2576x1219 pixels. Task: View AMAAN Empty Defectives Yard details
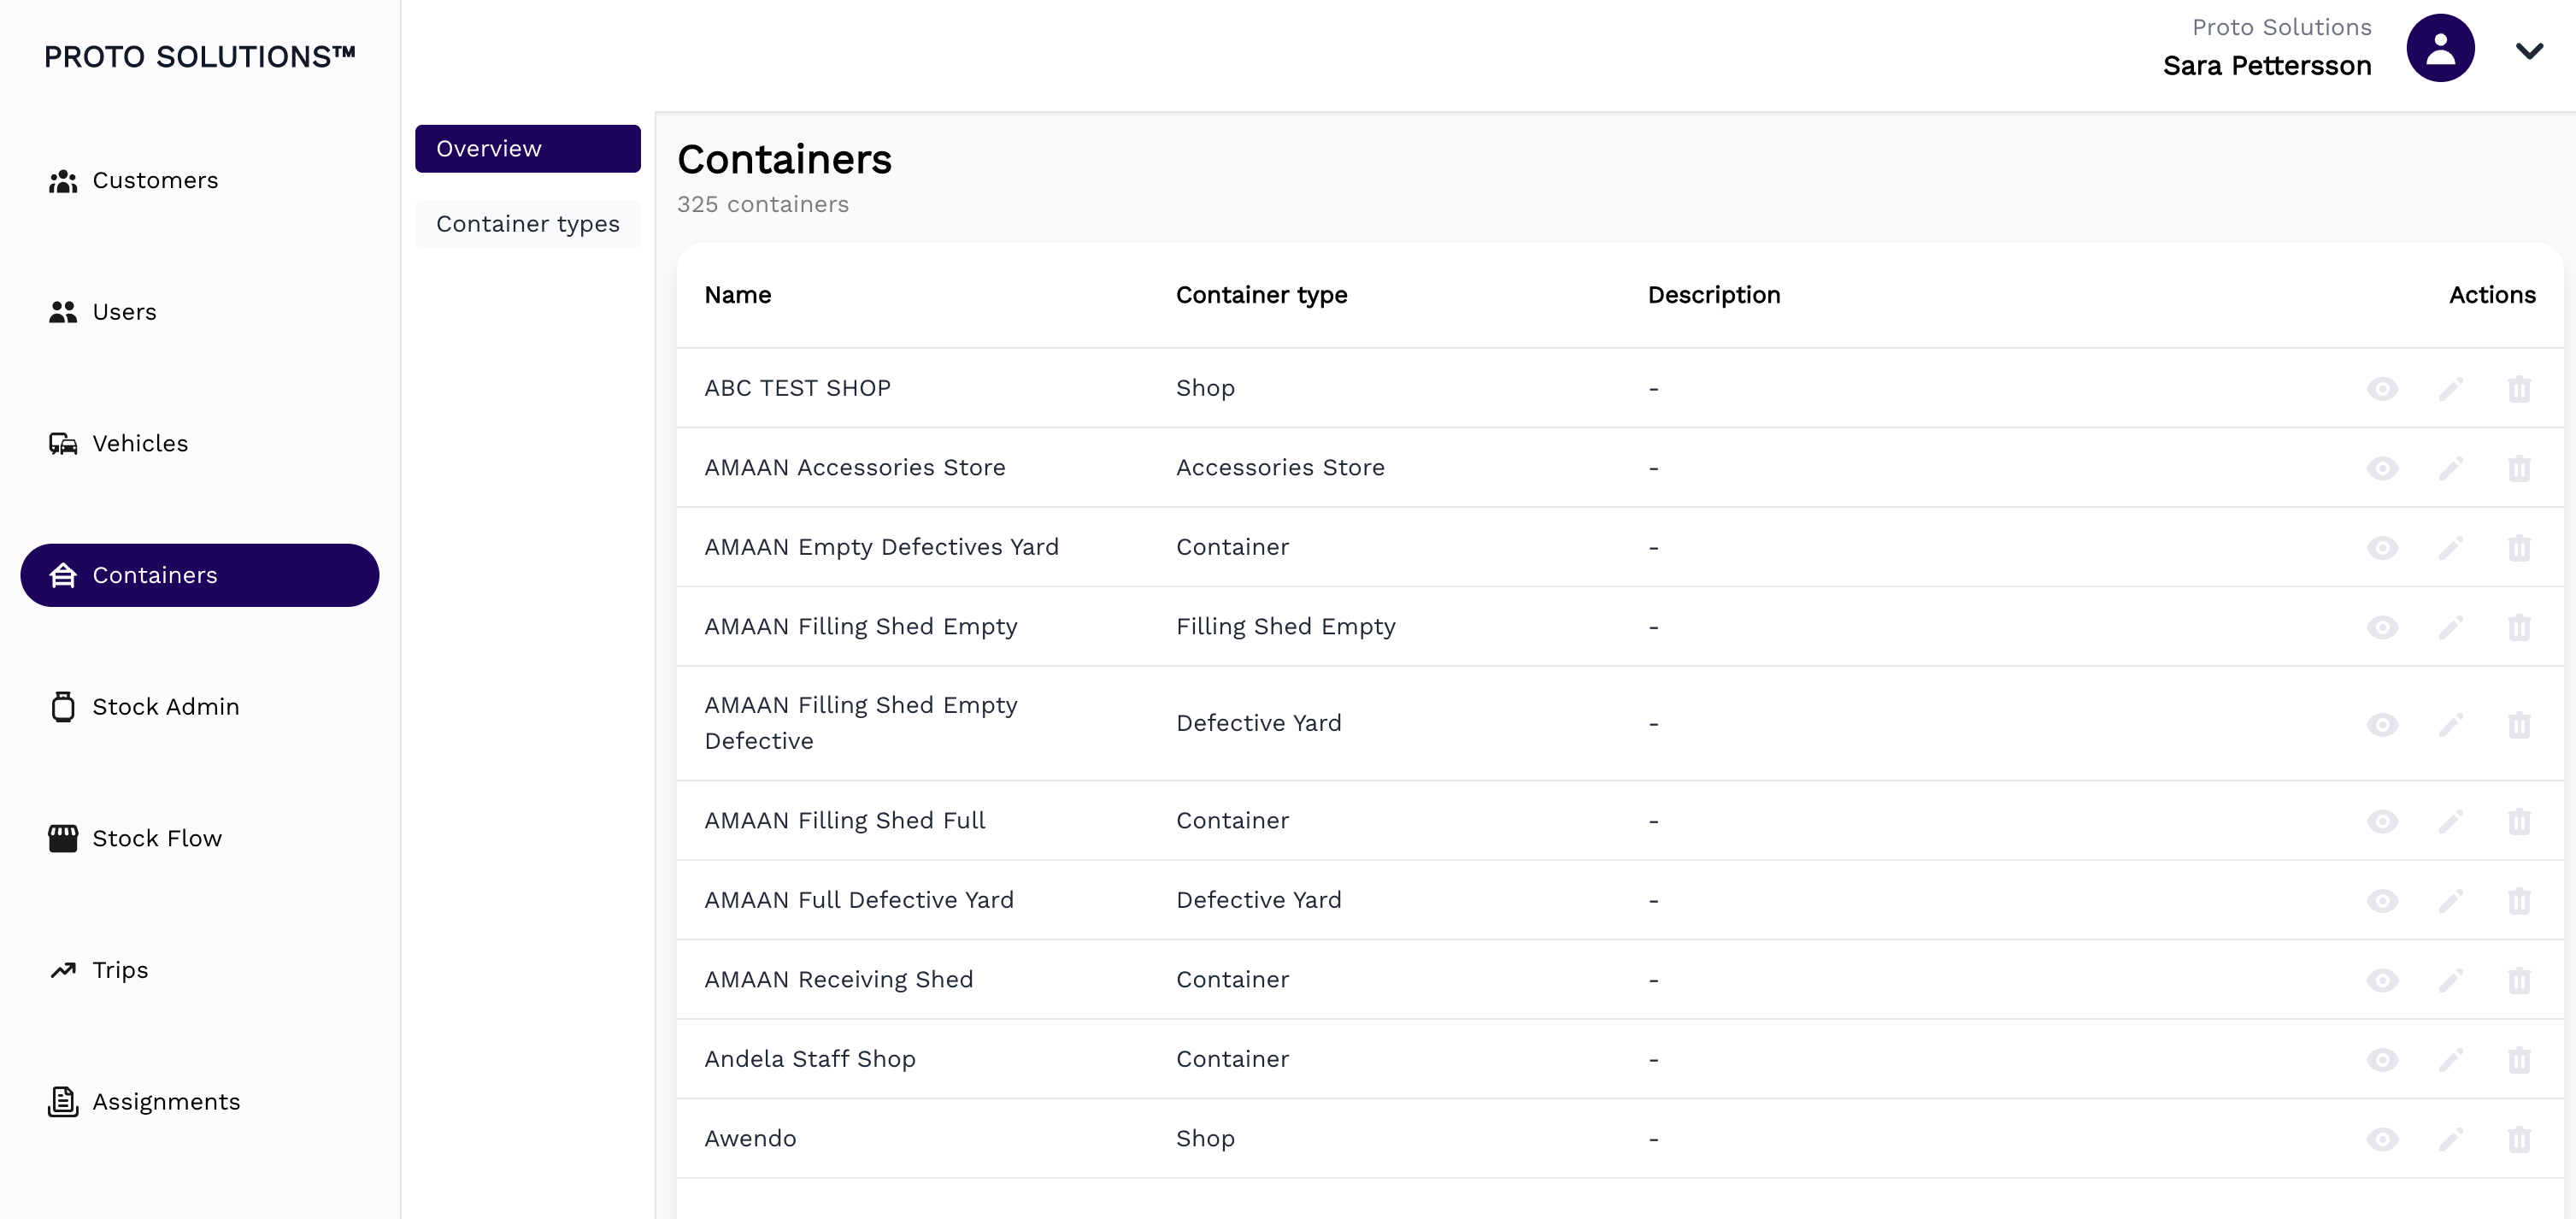pos(2382,547)
